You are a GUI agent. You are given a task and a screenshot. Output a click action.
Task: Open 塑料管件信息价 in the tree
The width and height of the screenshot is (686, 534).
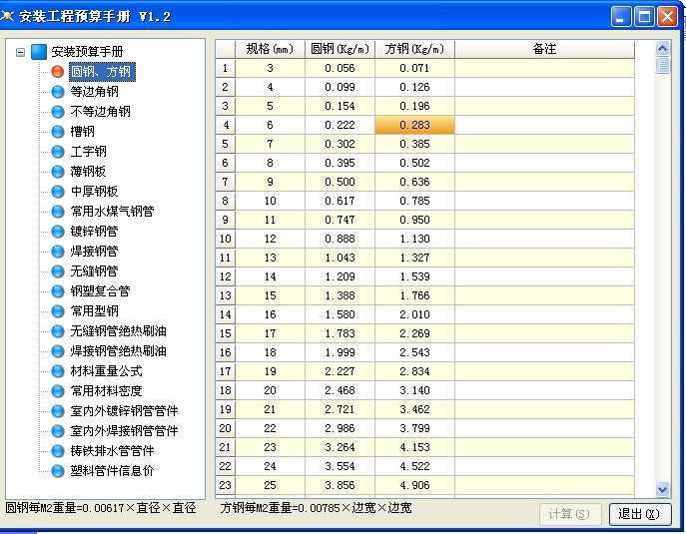pyautogui.click(x=113, y=471)
